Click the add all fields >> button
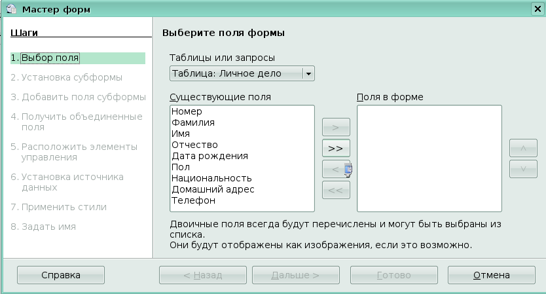Image resolution: width=546 pixels, height=294 pixels. pos(336,148)
